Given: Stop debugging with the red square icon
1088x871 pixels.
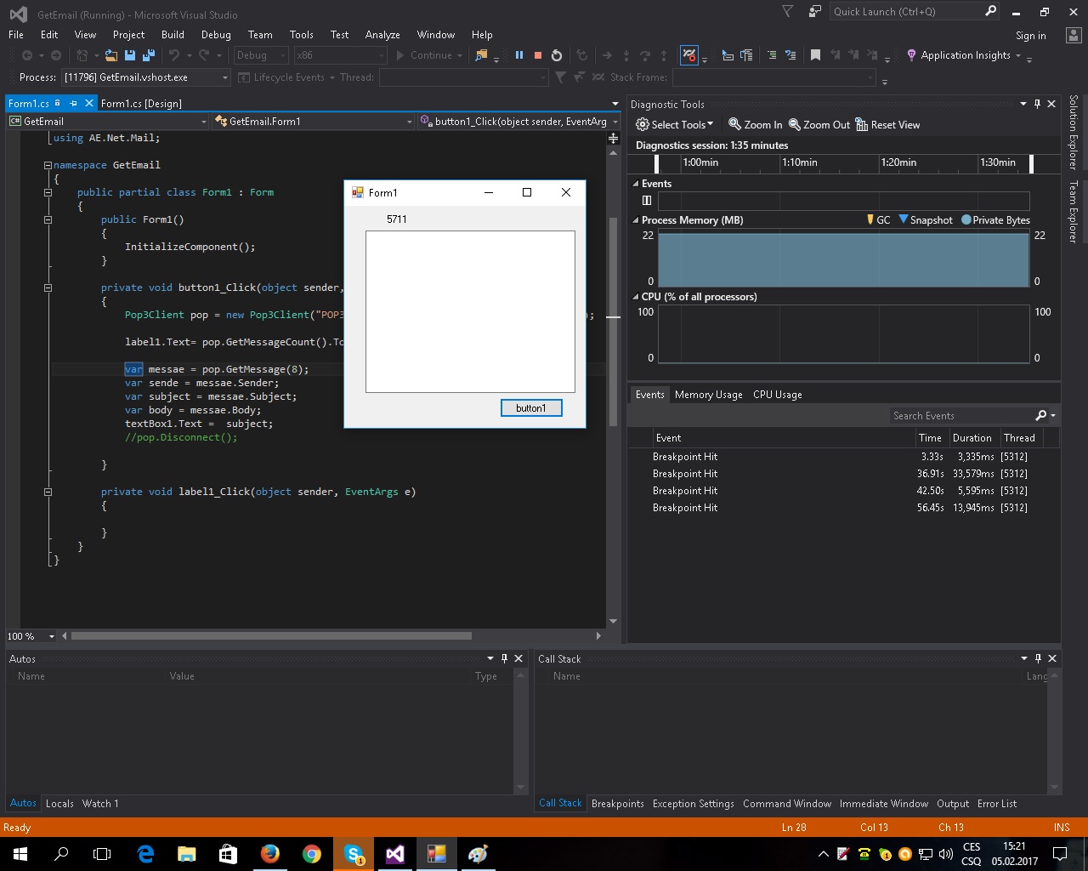Looking at the screenshot, I should pyautogui.click(x=537, y=55).
